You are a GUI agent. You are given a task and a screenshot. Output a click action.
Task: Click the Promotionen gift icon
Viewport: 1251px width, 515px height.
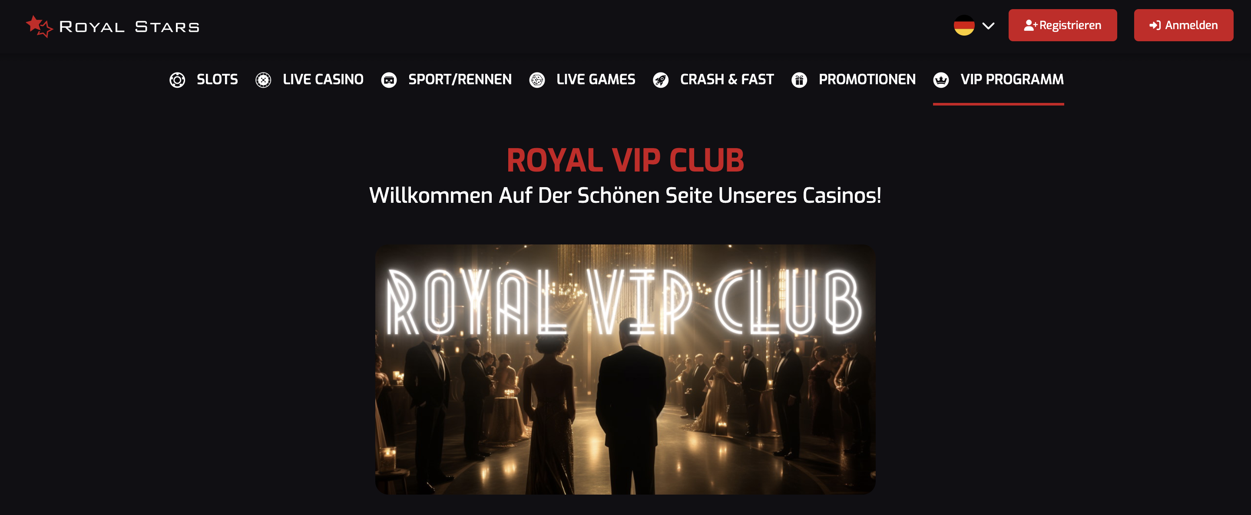click(799, 79)
